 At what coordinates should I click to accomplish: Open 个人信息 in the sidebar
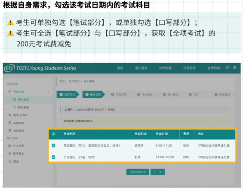pos(18,146)
